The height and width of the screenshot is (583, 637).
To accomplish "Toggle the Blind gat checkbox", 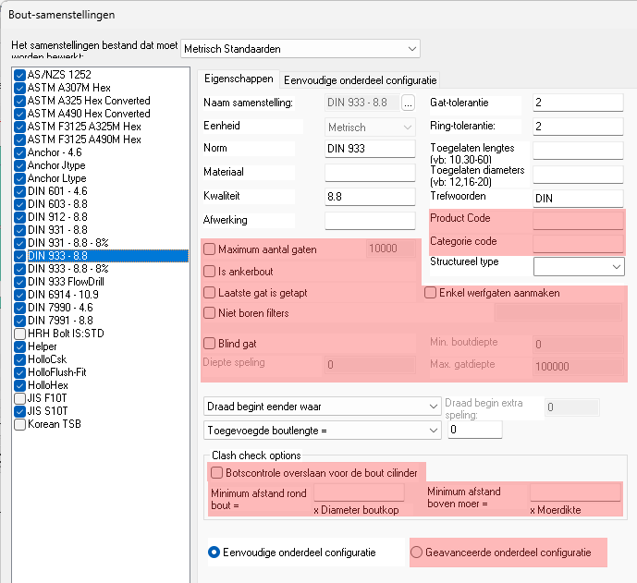I will (x=210, y=344).
